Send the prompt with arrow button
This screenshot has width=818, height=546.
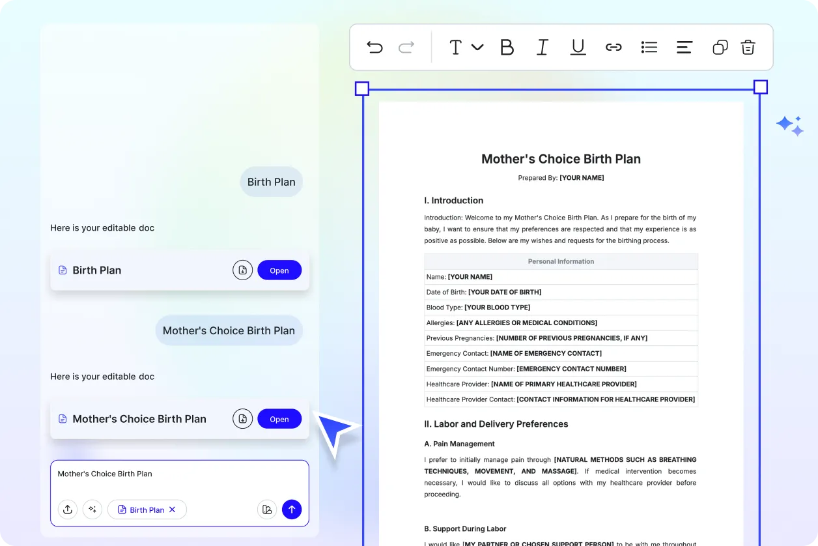[292, 510]
